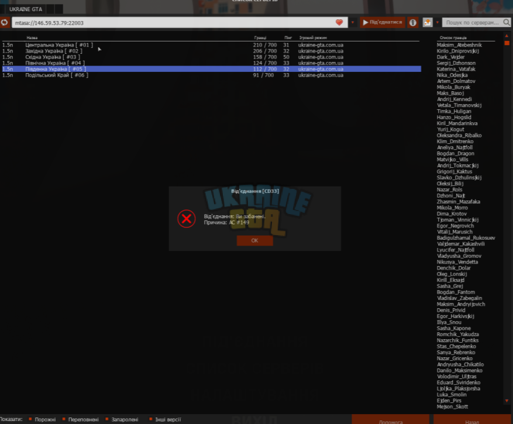Click player Kirilo_Dniprovskij in list

[457, 51]
